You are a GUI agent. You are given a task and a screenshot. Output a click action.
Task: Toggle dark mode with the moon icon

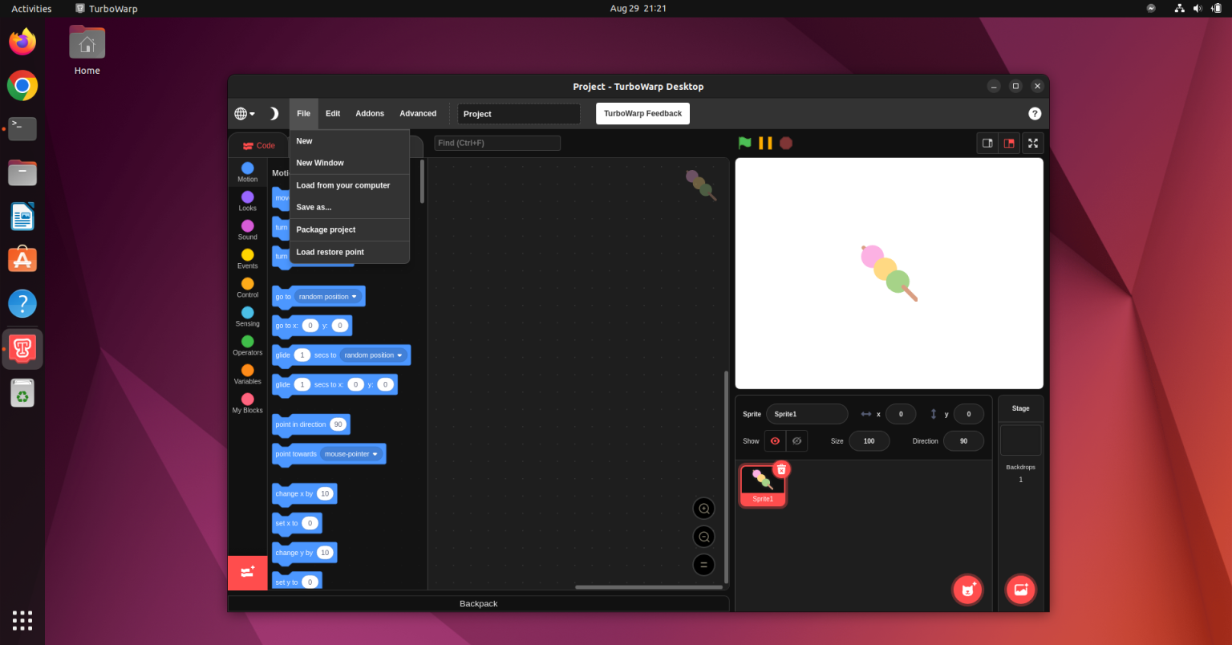pyautogui.click(x=274, y=113)
